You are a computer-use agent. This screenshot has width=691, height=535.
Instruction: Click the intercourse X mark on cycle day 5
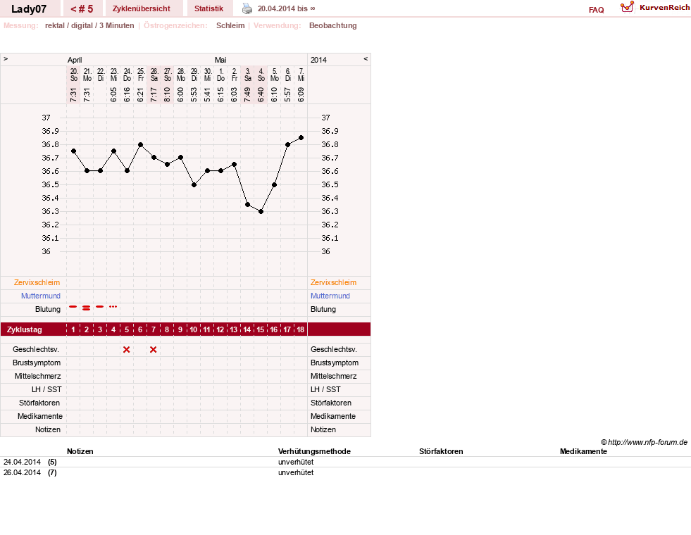tap(127, 350)
